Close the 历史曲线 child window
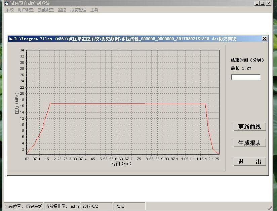 [x=264, y=39]
